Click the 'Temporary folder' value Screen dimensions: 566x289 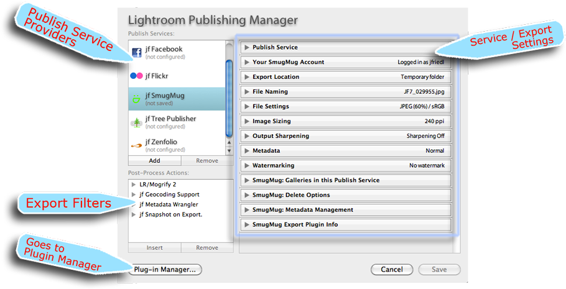coord(422,77)
